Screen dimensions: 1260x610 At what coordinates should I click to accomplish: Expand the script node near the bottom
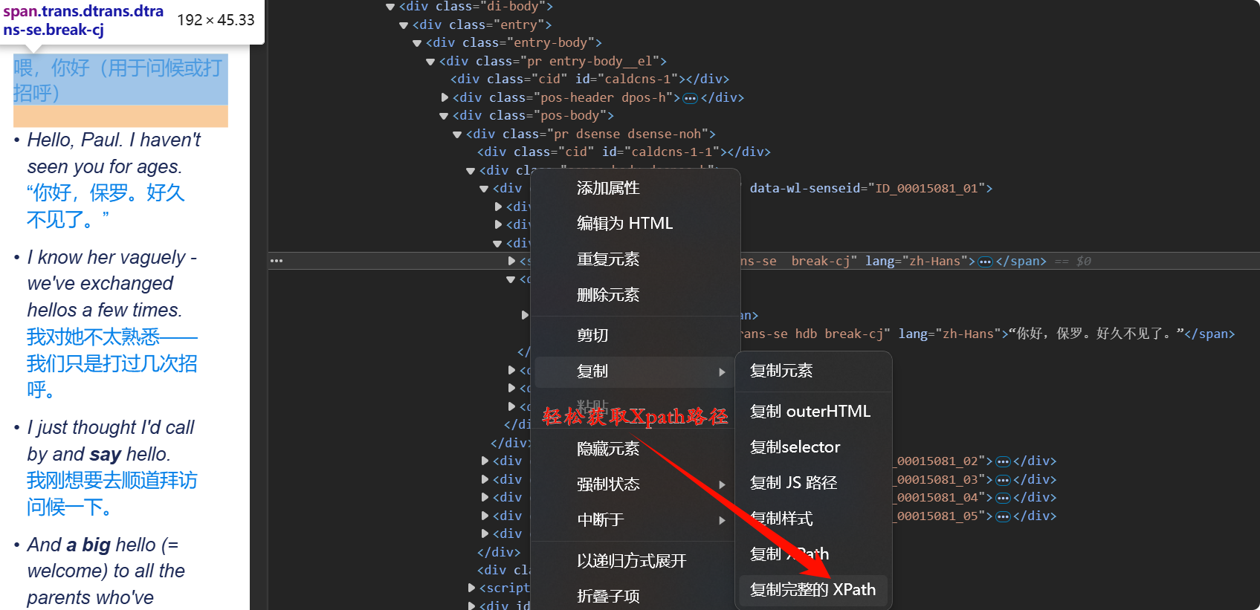(x=471, y=588)
